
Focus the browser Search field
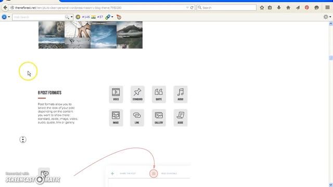[x=226, y=8]
